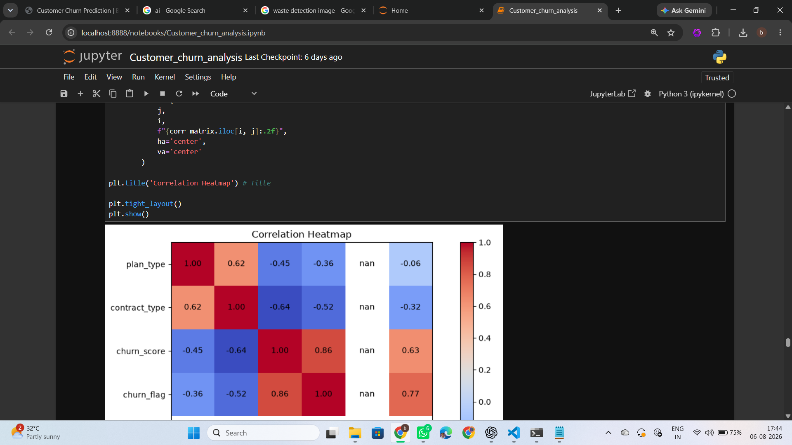The width and height of the screenshot is (792, 445).
Task: Close the waste detection image tab
Action: pyautogui.click(x=363, y=11)
